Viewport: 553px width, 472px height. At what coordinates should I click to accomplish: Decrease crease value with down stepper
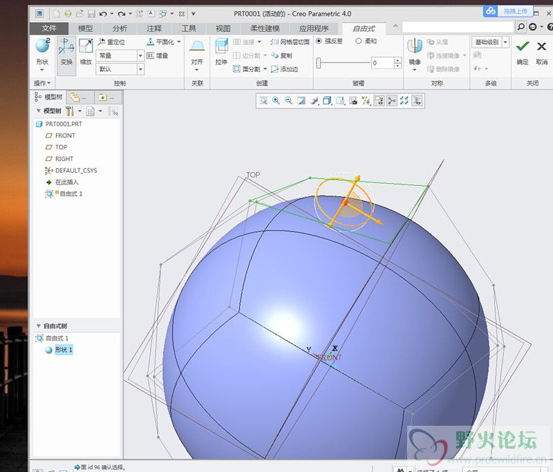[398, 66]
